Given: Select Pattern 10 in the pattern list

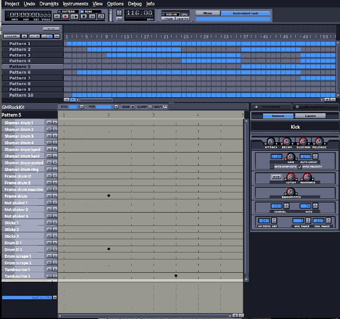Looking at the screenshot, I should click(x=32, y=95).
